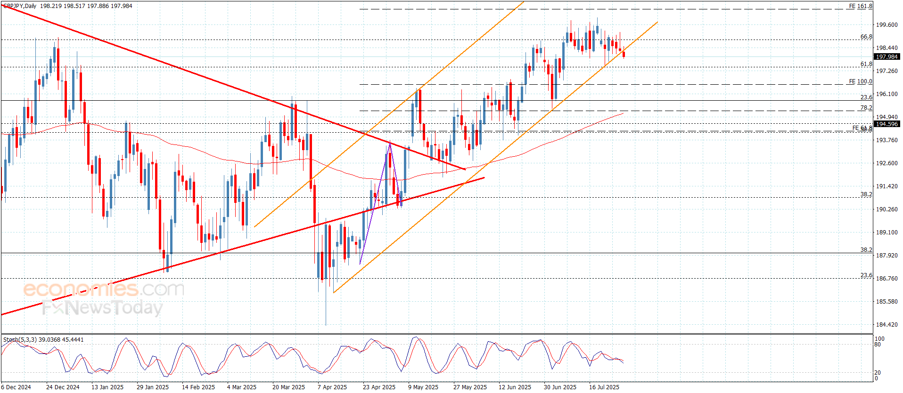Click the Stochastic 80 level label
The height and width of the screenshot is (393, 903).
[x=878, y=345]
